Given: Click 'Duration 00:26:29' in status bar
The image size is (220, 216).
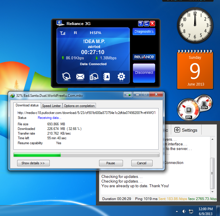Looking at the screenshot, I should [117, 199].
